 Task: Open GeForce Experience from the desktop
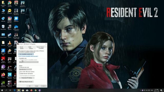pyautogui.click(x=3, y=84)
